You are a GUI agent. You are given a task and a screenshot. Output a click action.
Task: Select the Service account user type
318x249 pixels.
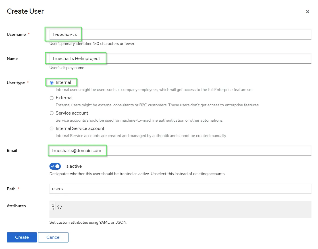pos(51,113)
